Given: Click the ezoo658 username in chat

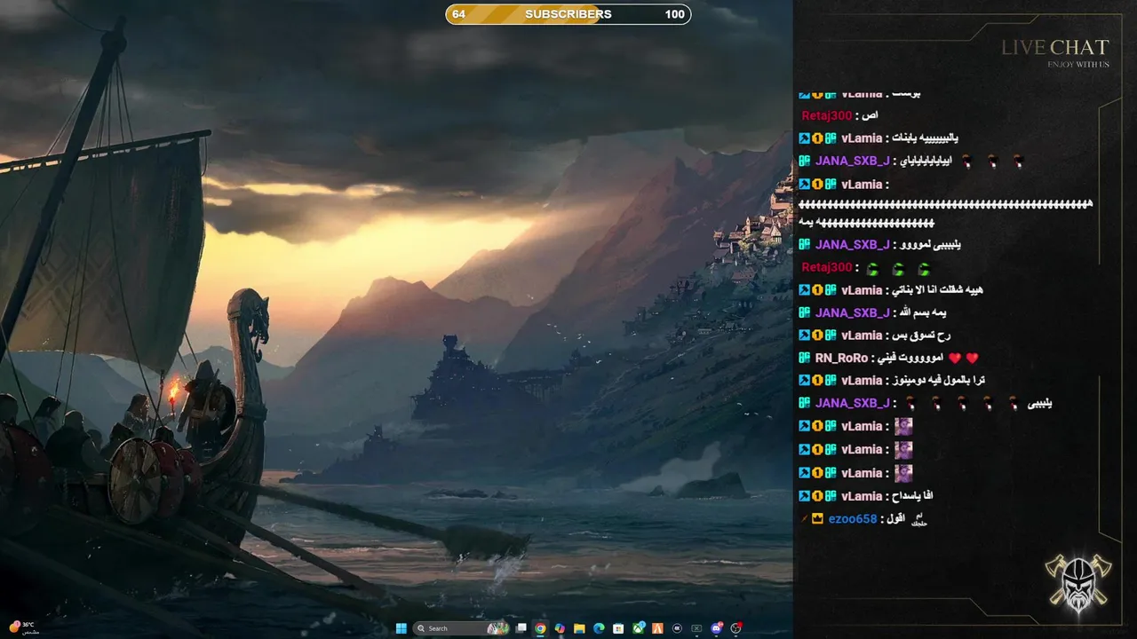Looking at the screenshot, I should coord(853,519).
